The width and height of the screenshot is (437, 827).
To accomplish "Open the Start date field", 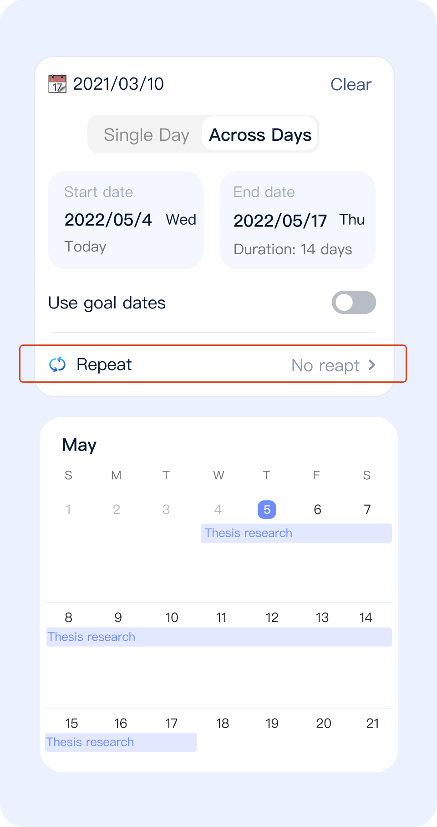I will (126, 220).
